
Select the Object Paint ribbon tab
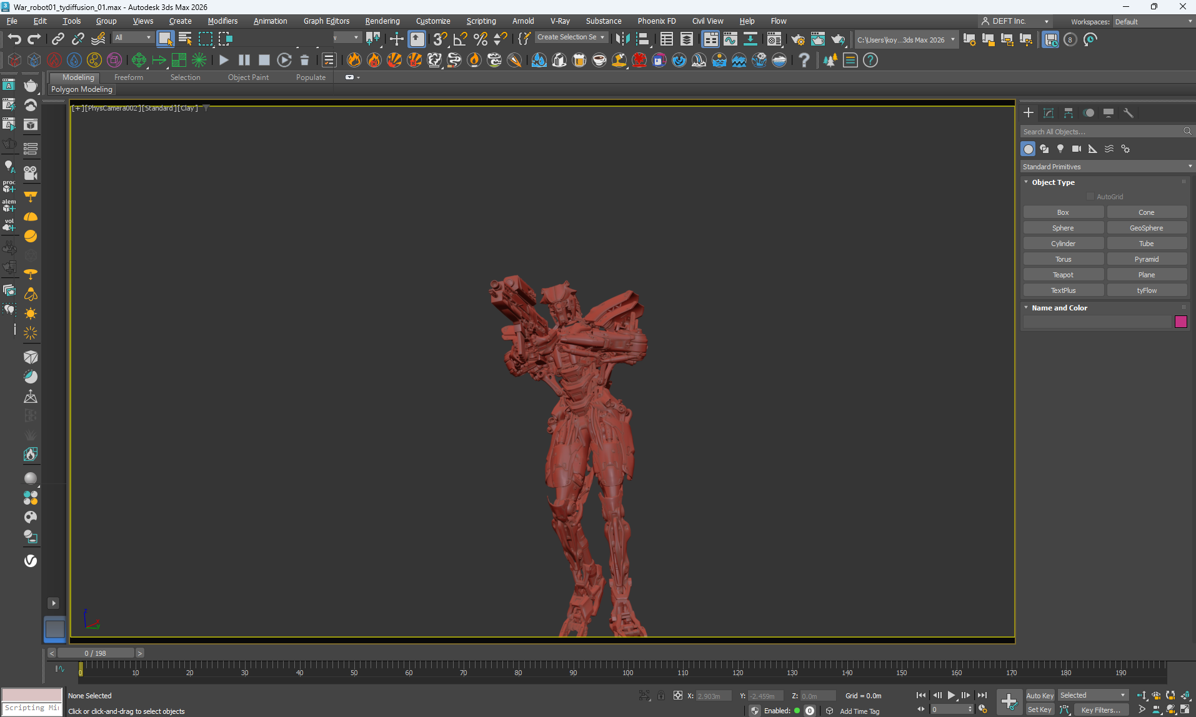[248, 77]
